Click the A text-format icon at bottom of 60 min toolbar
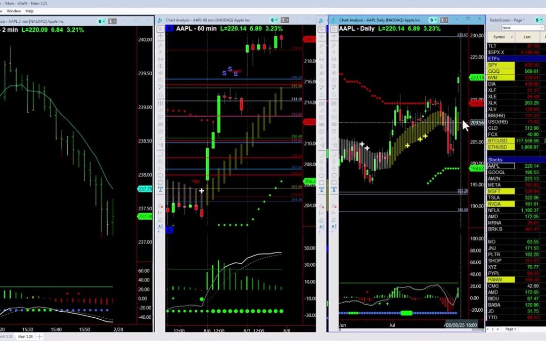This screenshot has width=546, height=341. [161, 226]
